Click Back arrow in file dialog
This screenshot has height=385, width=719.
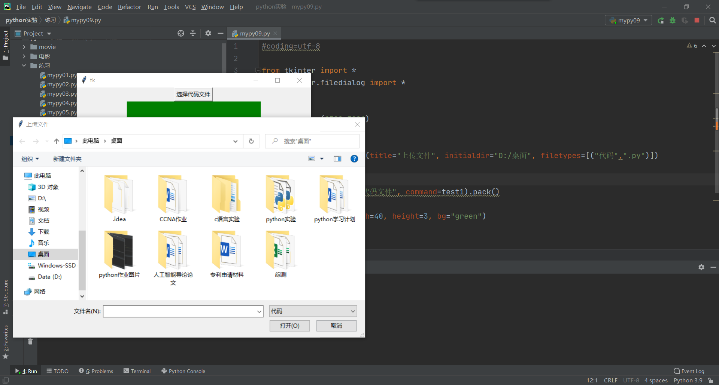(22, 141)
